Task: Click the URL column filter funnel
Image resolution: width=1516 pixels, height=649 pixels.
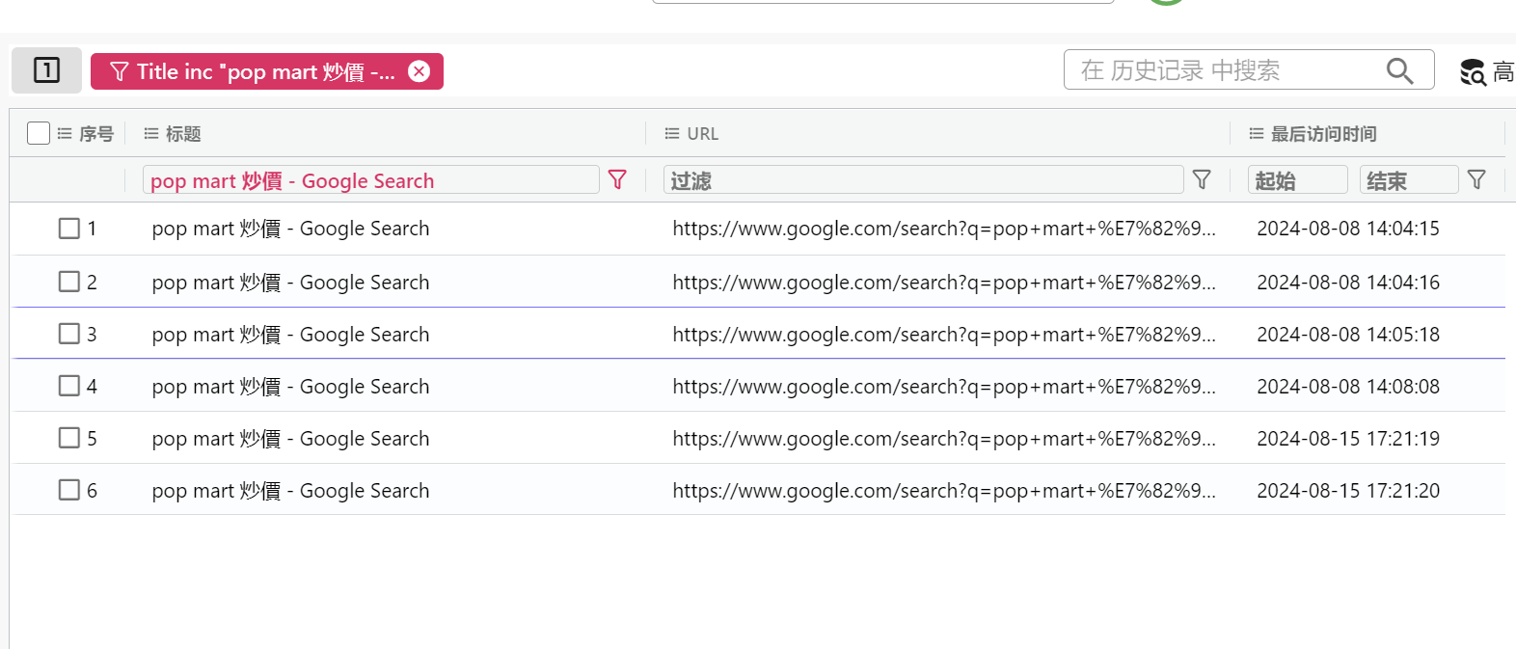Action: click(1202, 179)
